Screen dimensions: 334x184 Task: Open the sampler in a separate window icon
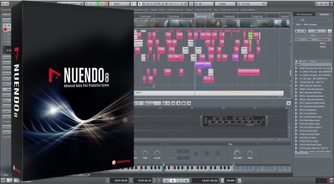288,103
